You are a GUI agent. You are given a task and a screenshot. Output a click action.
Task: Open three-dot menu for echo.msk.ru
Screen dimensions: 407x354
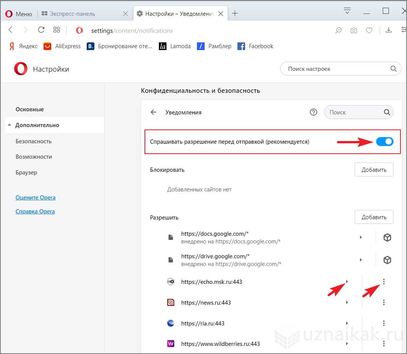(383, 282)
